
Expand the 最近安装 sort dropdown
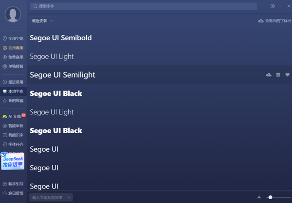(x=42, y=21)
